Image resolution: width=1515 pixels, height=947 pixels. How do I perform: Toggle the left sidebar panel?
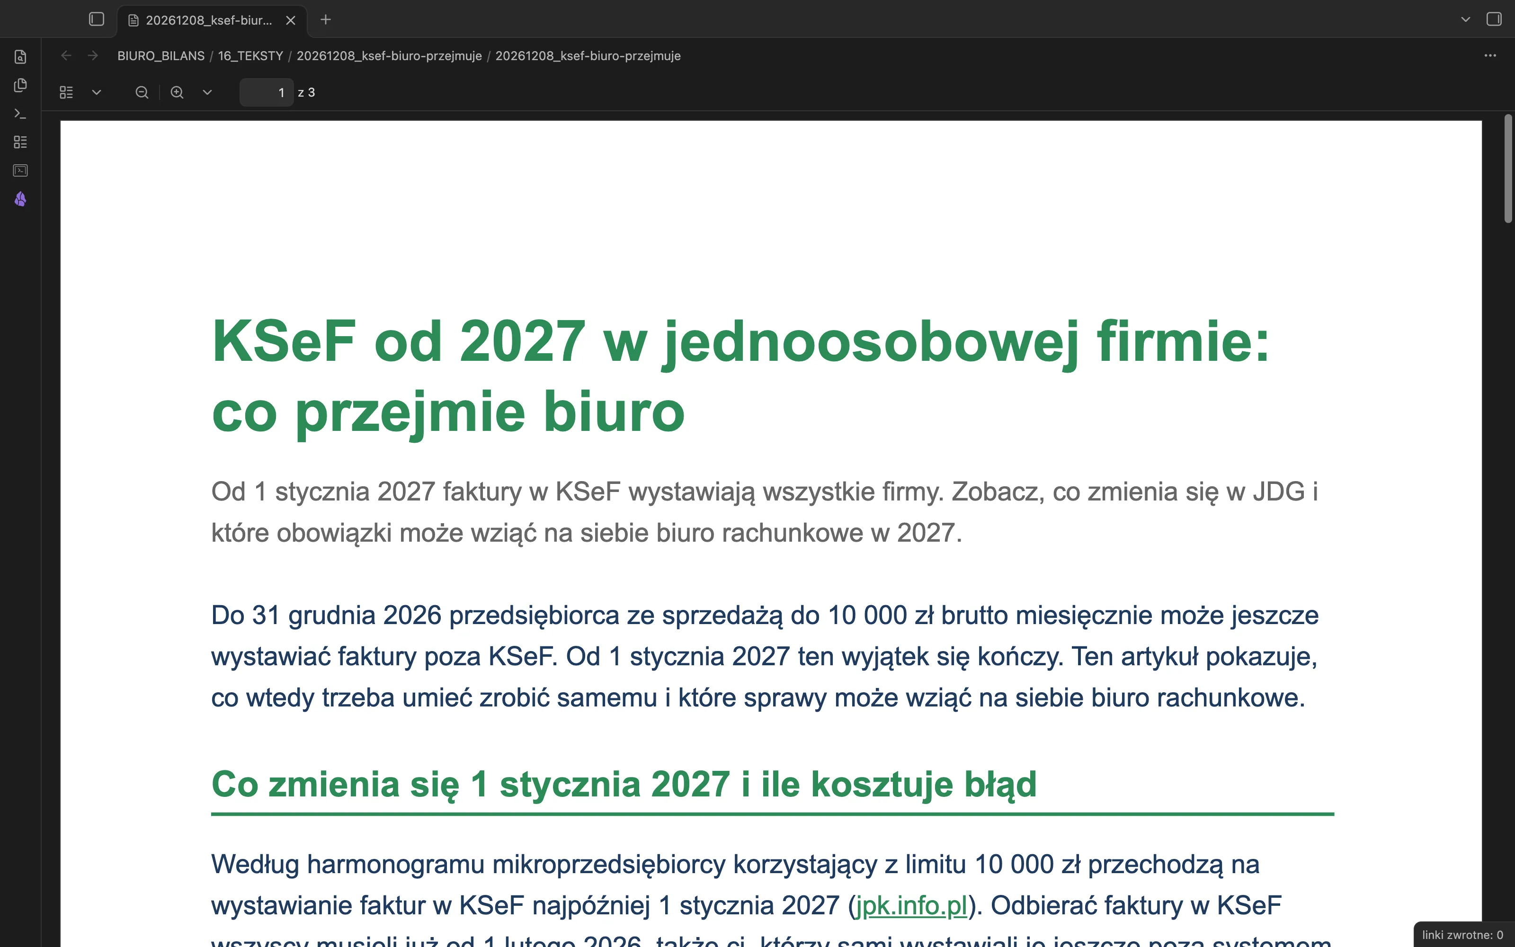[x=97, y=19]
